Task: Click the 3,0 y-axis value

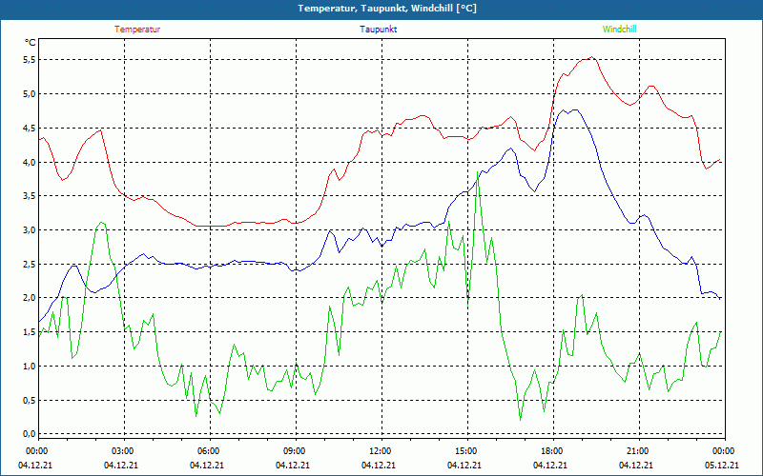Action: coord(30,229)
